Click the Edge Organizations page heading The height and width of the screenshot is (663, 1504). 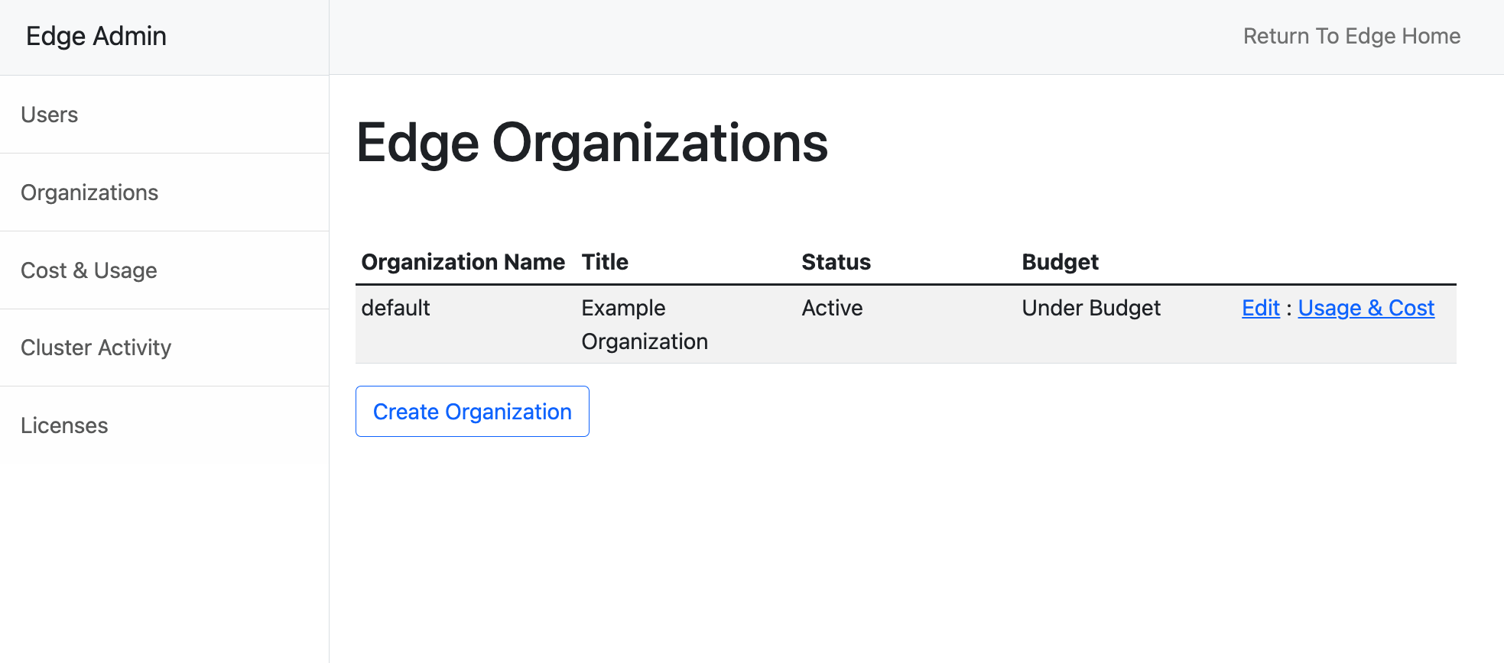pos(592,144)
